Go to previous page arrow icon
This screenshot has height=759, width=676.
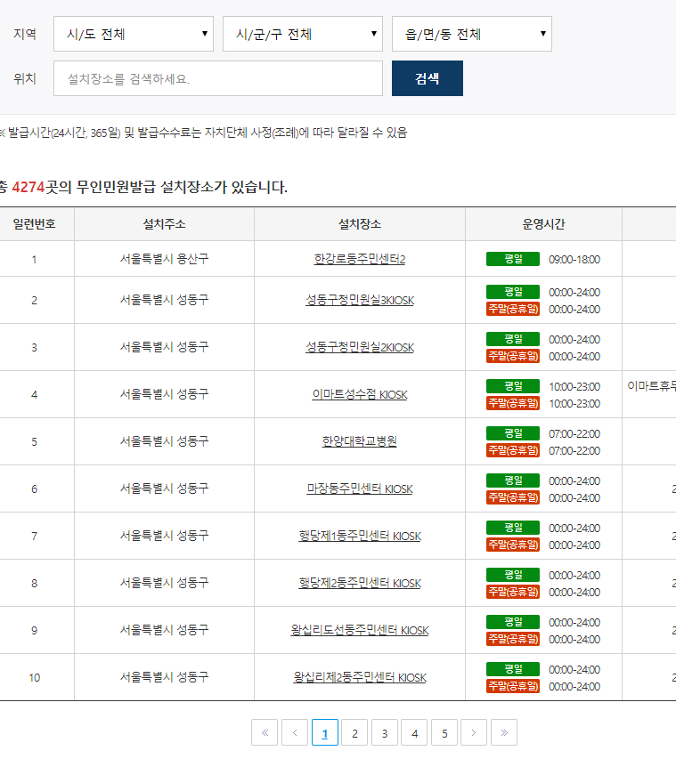pyautogui.click(x=295, y=732)
